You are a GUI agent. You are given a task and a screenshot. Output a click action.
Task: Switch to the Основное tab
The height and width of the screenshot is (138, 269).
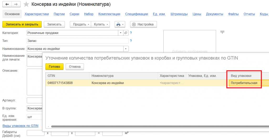12,14
